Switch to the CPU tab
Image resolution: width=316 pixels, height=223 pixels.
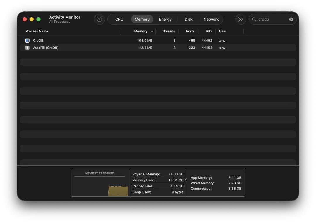[x=119, y=19]
